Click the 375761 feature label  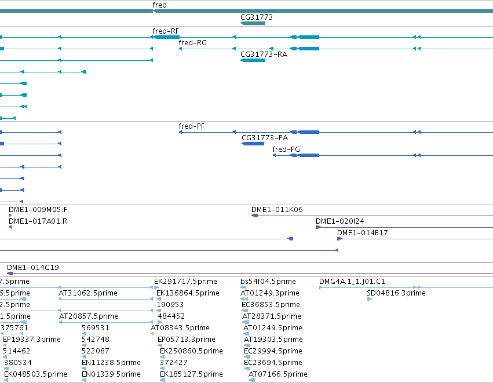point(14,328)
